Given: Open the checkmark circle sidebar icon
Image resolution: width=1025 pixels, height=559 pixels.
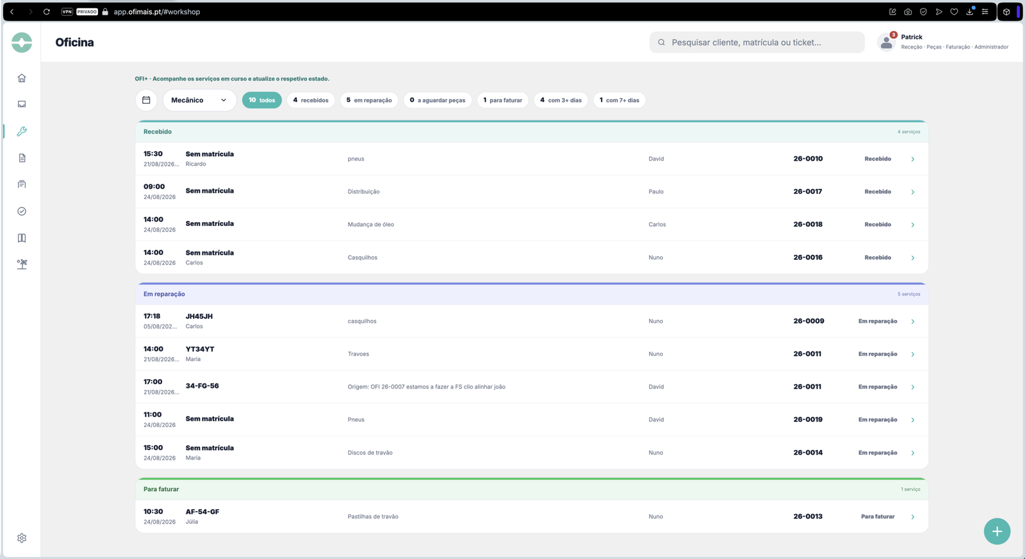Looking at the screenshot, I should [x=22, y=211].
